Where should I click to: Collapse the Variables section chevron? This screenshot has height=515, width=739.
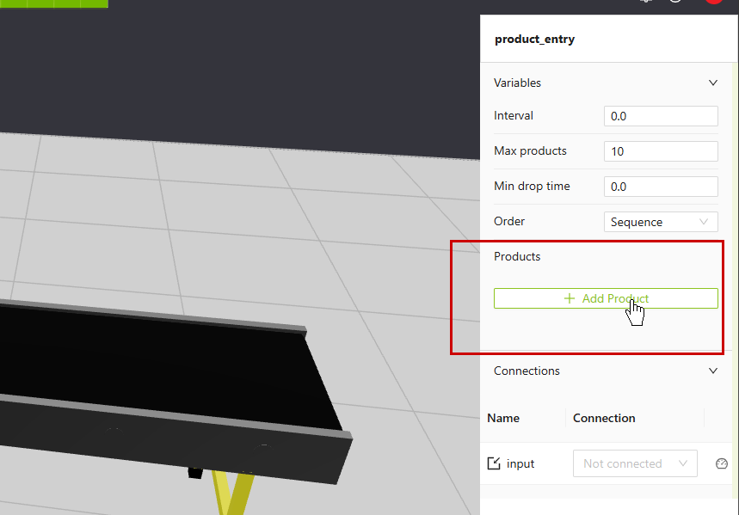pos(713,83)
